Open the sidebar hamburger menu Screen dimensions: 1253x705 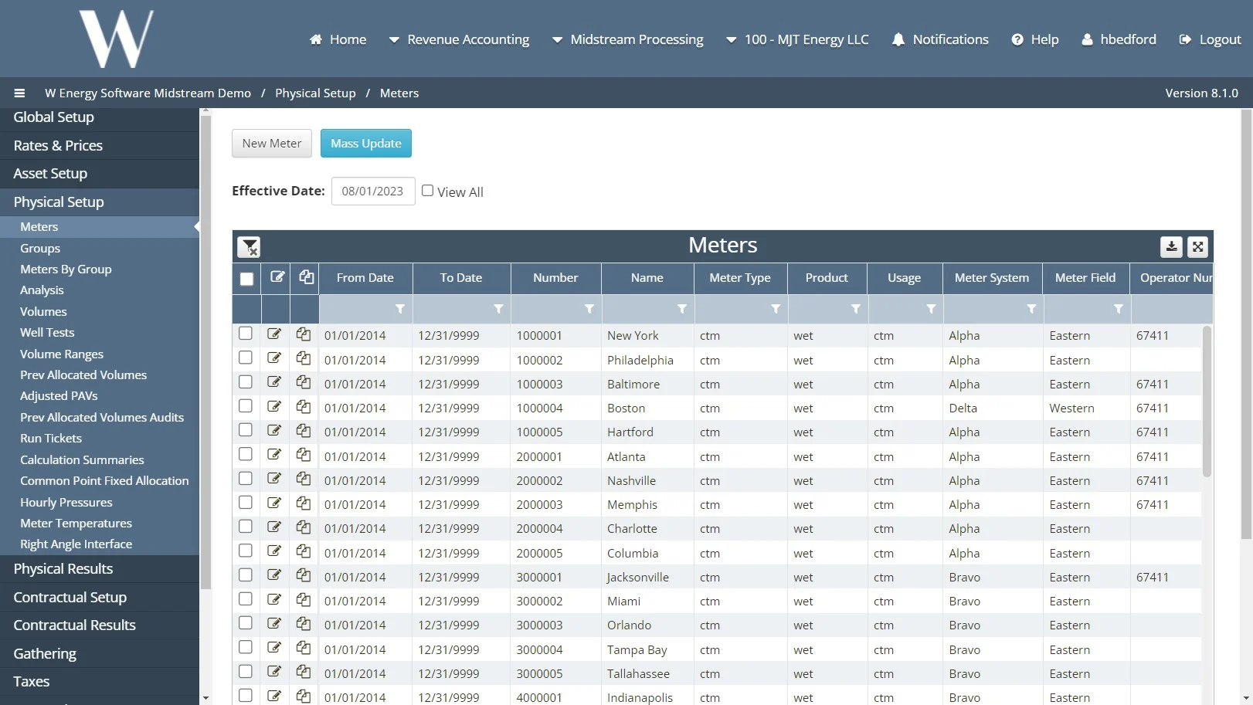[x=19, y=93]
